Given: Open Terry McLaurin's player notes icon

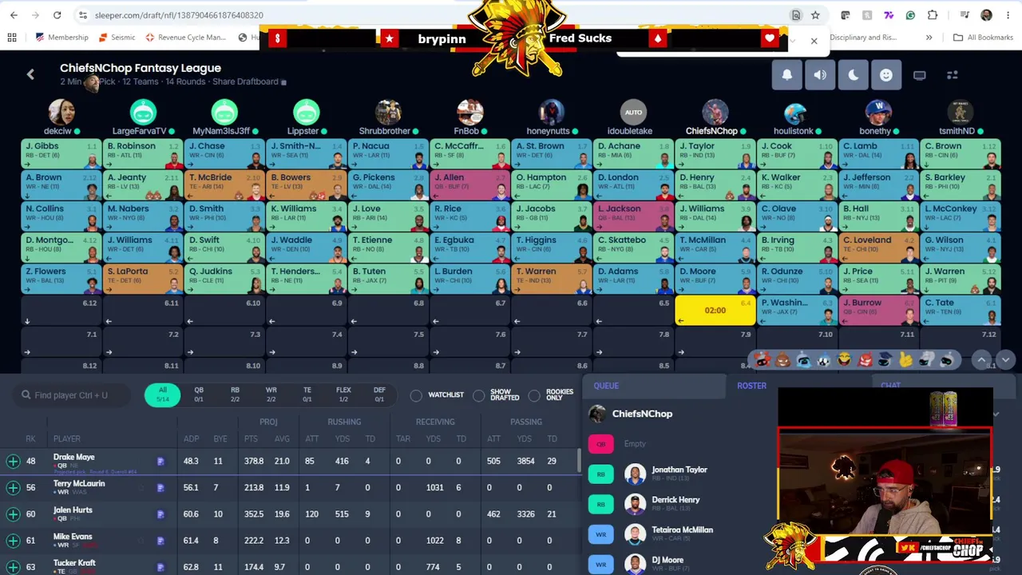Looking at the screenshot, I should (x=160, y=487).
